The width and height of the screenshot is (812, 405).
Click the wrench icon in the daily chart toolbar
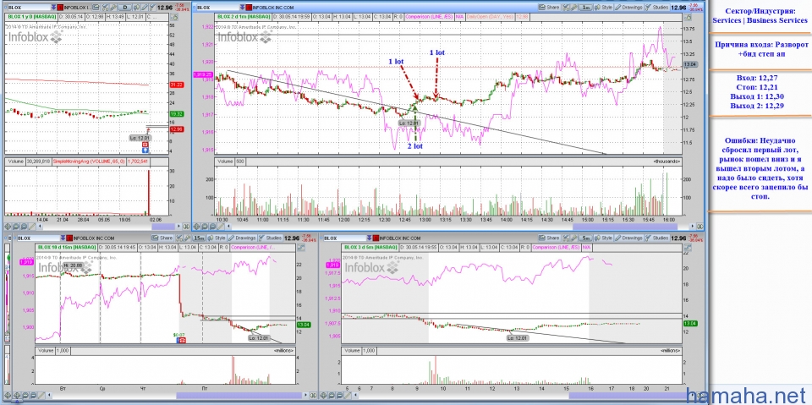[112, 8]
